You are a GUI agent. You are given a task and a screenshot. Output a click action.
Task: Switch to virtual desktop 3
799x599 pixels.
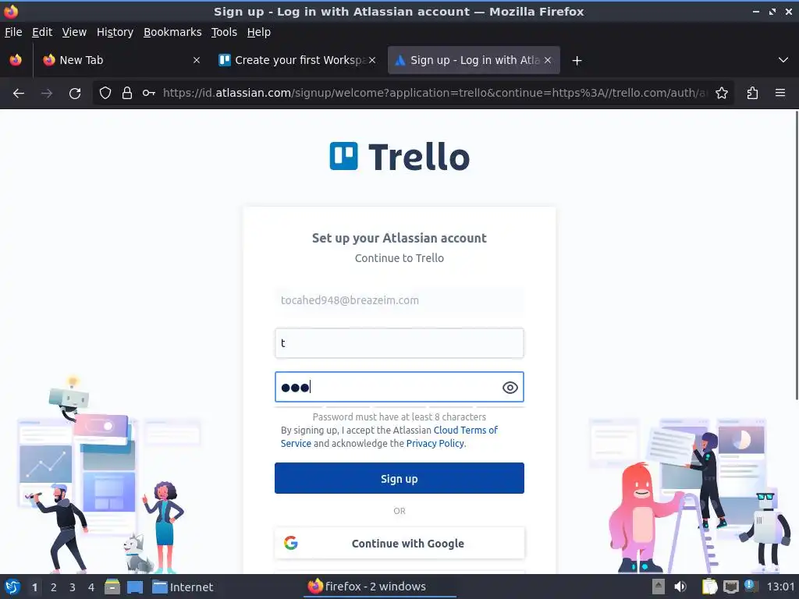[73, 587]
